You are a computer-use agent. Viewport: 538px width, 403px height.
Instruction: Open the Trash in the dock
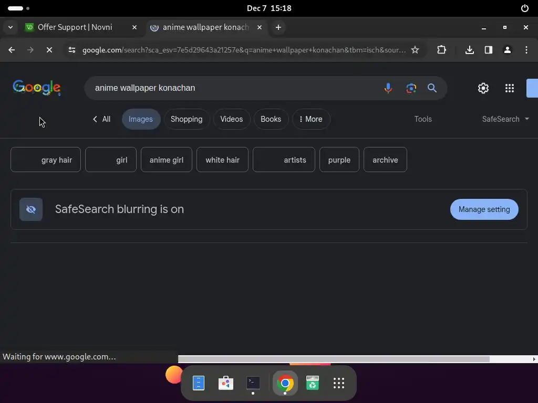tap(312, 383)
